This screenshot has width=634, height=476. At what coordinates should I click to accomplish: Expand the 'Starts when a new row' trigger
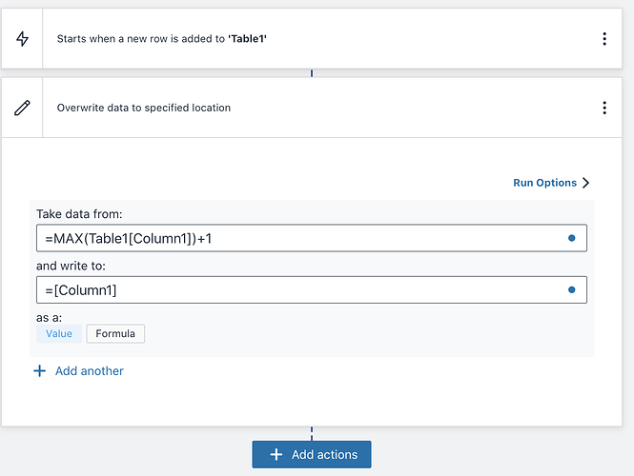tap(286, 39)
